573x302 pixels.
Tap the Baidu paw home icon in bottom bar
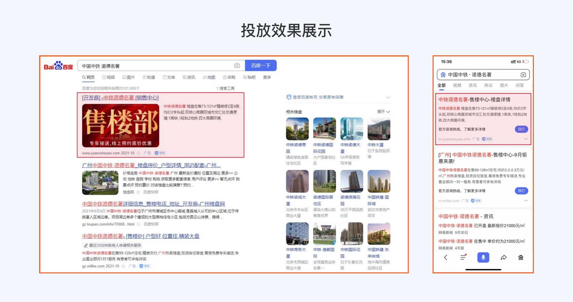(521, 257)
